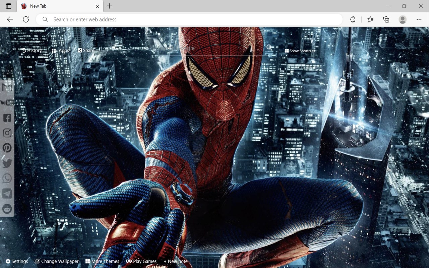Image resolution: width=429 pixels, height=268 pixels.
Task: Open the Twitter shortcut in the sidebar
Action: [x=7, y=163]
